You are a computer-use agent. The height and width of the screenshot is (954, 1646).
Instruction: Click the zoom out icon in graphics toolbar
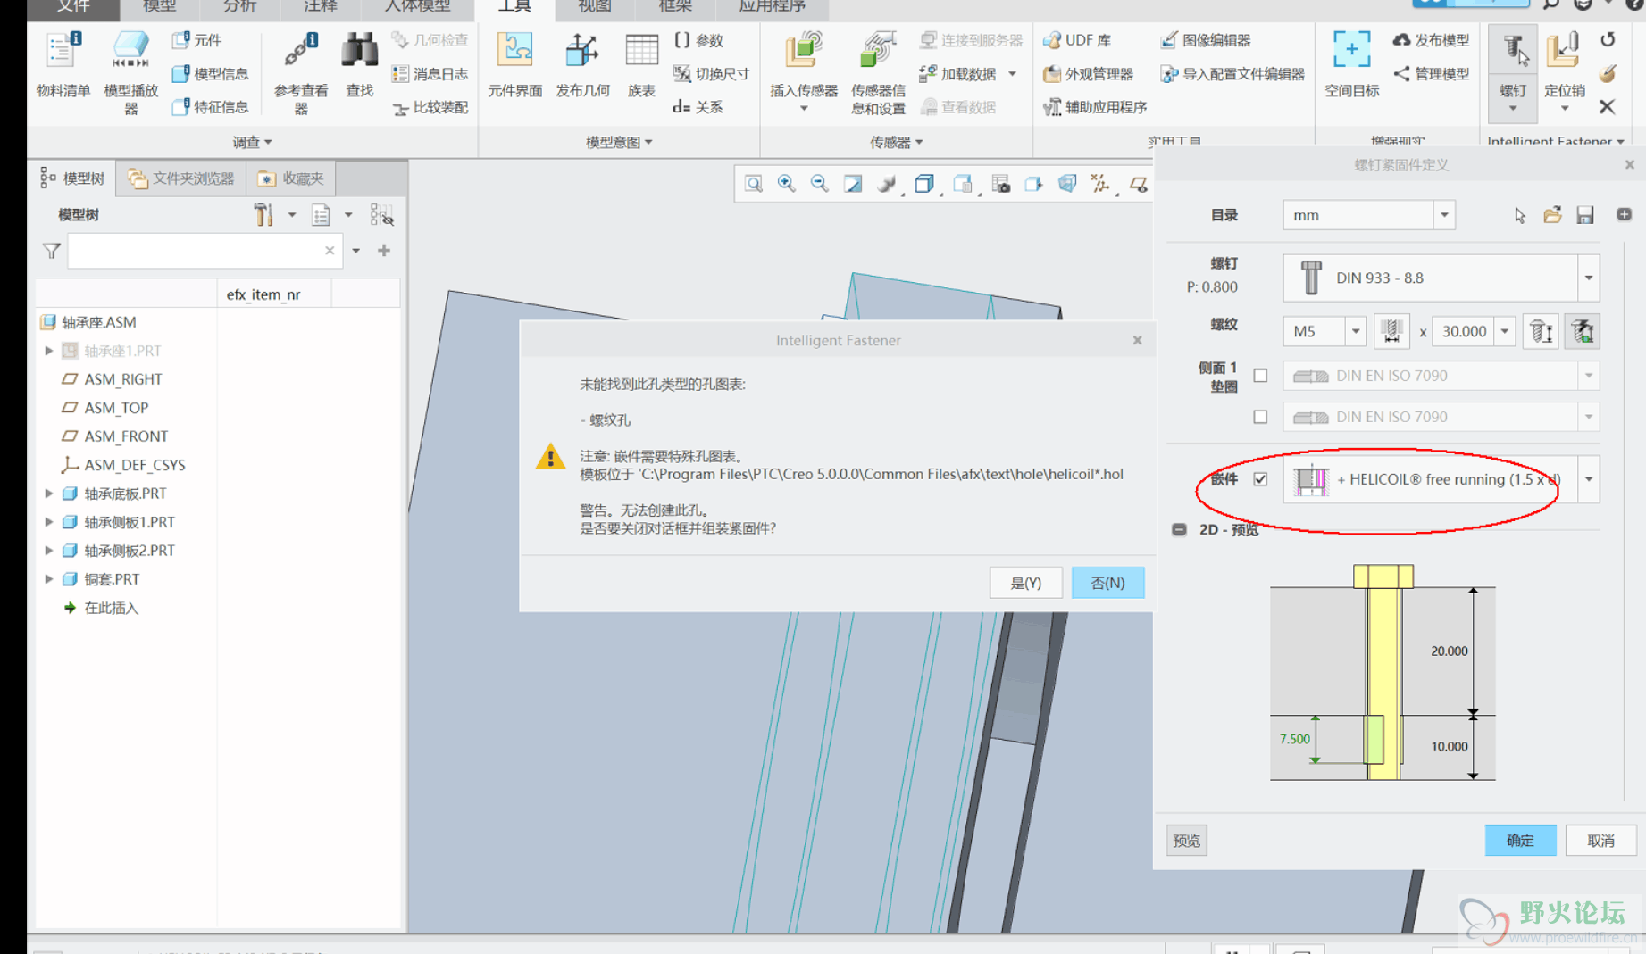[819, 184]
